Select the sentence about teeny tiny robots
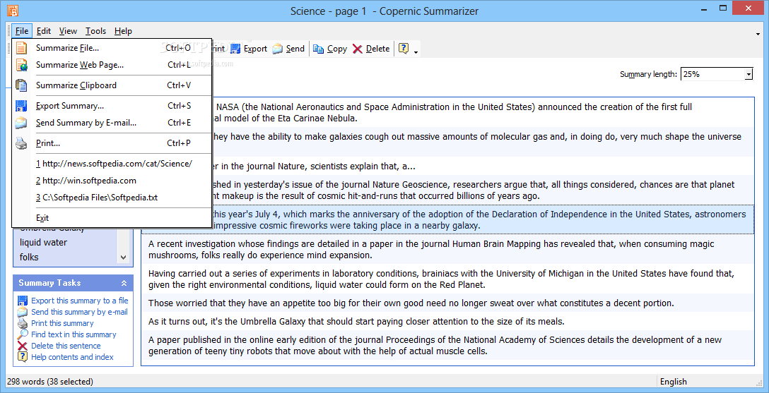The image size is (769, 393). point(447,346)
